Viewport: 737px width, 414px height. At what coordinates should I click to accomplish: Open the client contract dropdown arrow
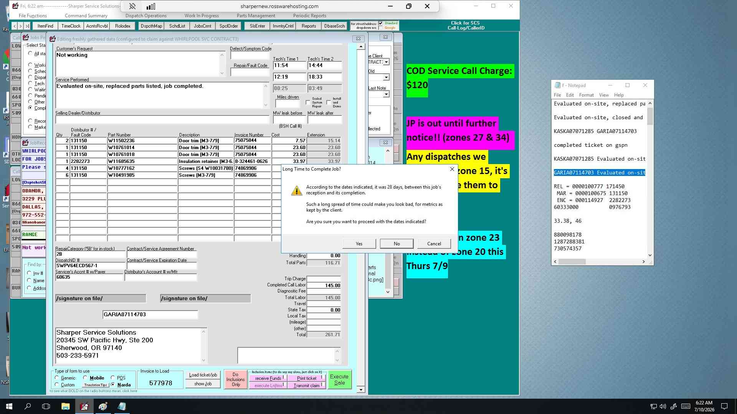[x=386, y=62]
